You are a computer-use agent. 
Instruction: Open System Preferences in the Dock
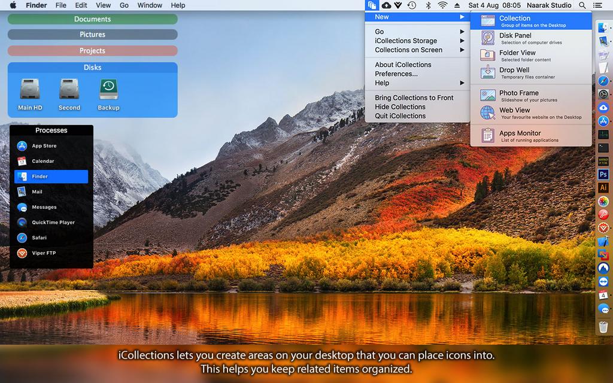(603, 94)
